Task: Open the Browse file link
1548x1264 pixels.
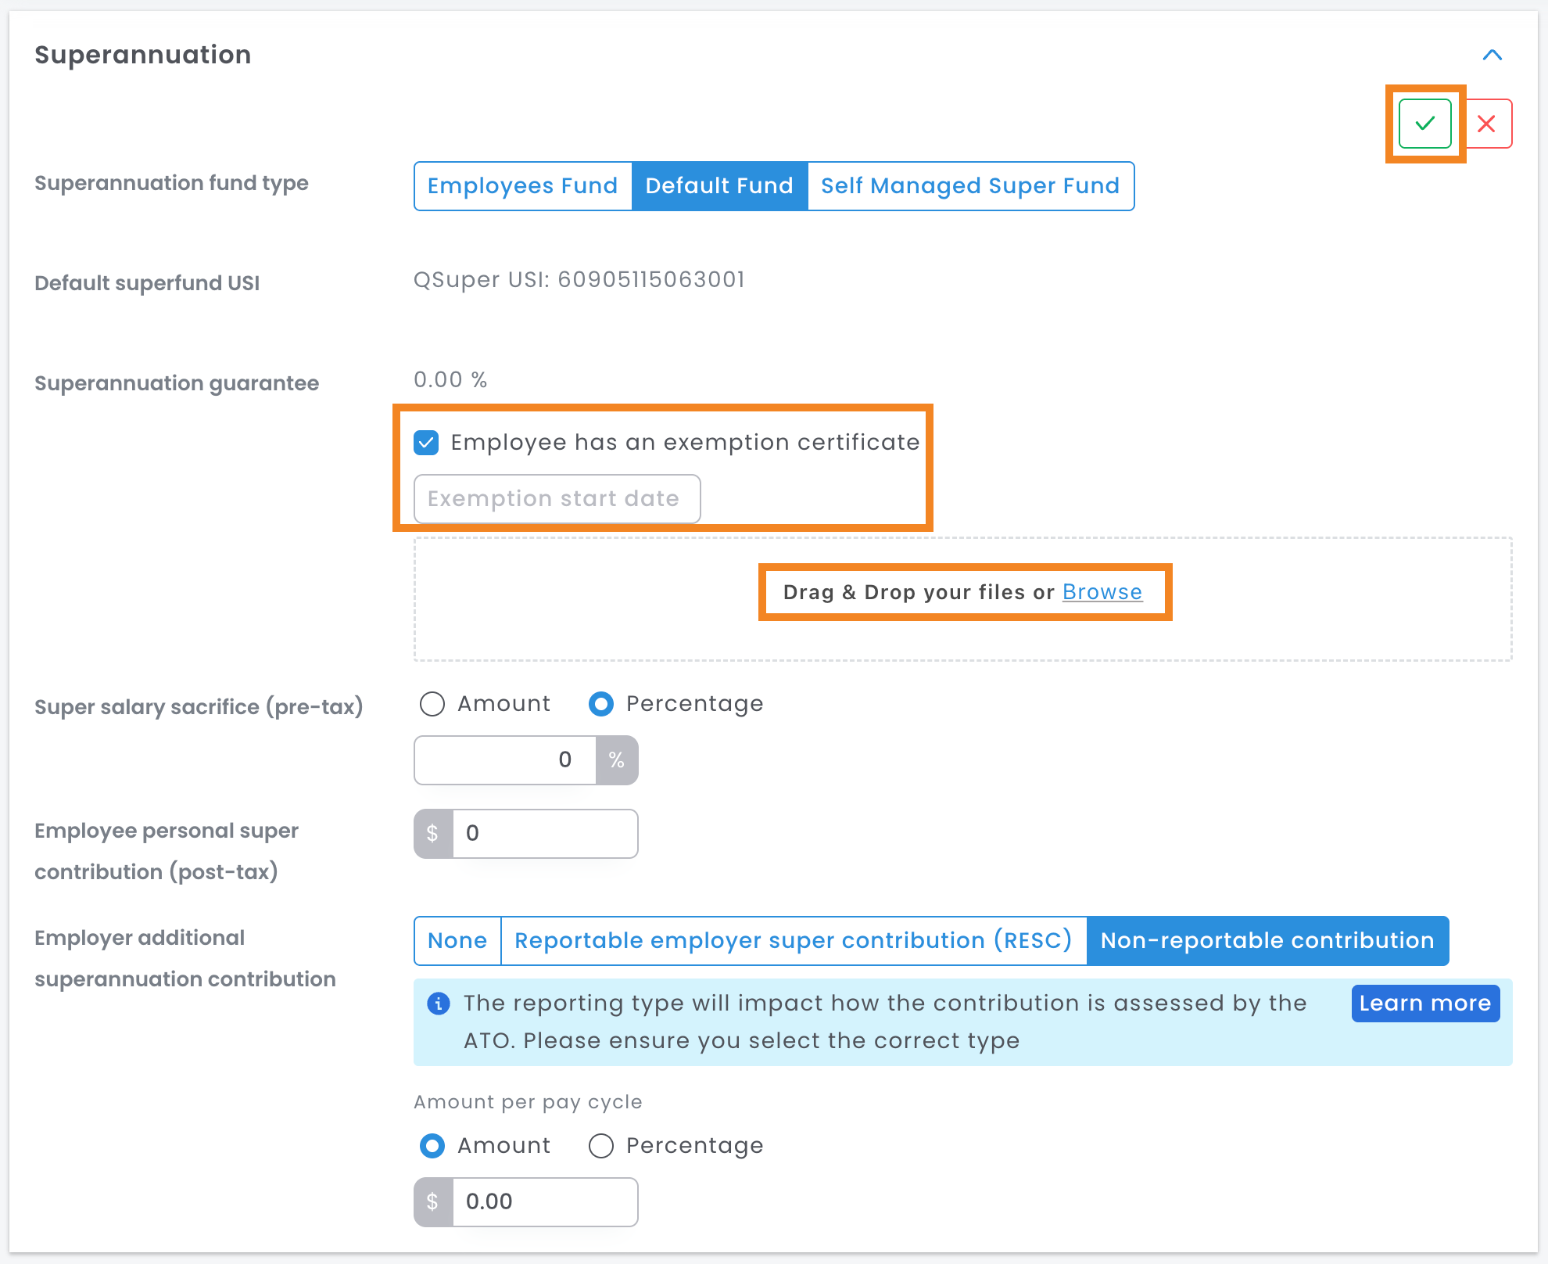Action: pos(1102,592)
